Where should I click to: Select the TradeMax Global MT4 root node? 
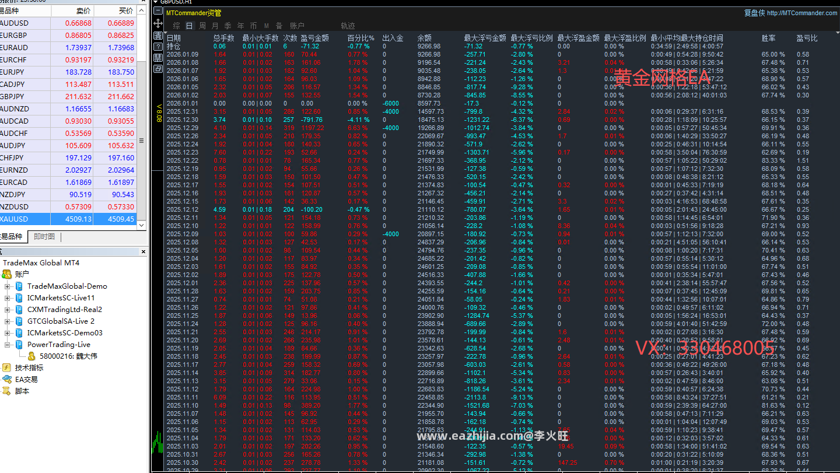click(41, 262)
